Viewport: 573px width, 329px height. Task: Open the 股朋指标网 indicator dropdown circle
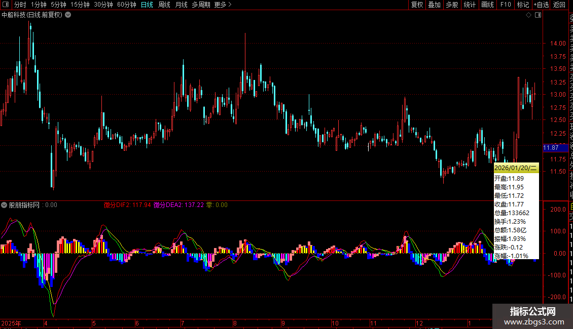pos(4,205)
